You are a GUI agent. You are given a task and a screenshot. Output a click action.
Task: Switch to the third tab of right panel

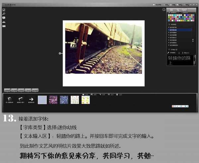point(185,10)
